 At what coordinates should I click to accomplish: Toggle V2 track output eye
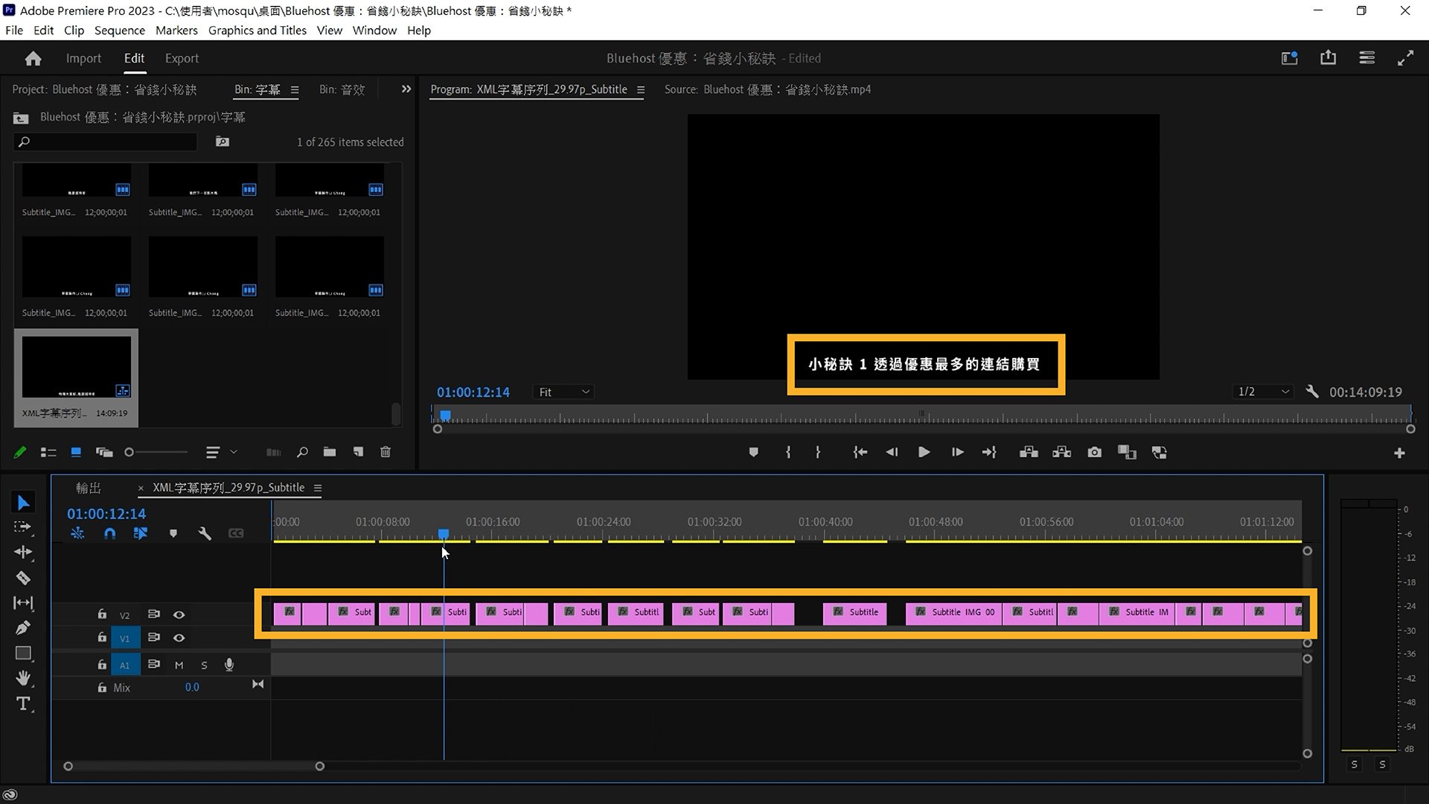pos(179,615)
